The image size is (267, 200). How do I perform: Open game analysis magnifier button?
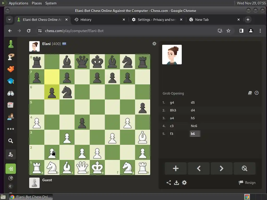pos(245,168)
